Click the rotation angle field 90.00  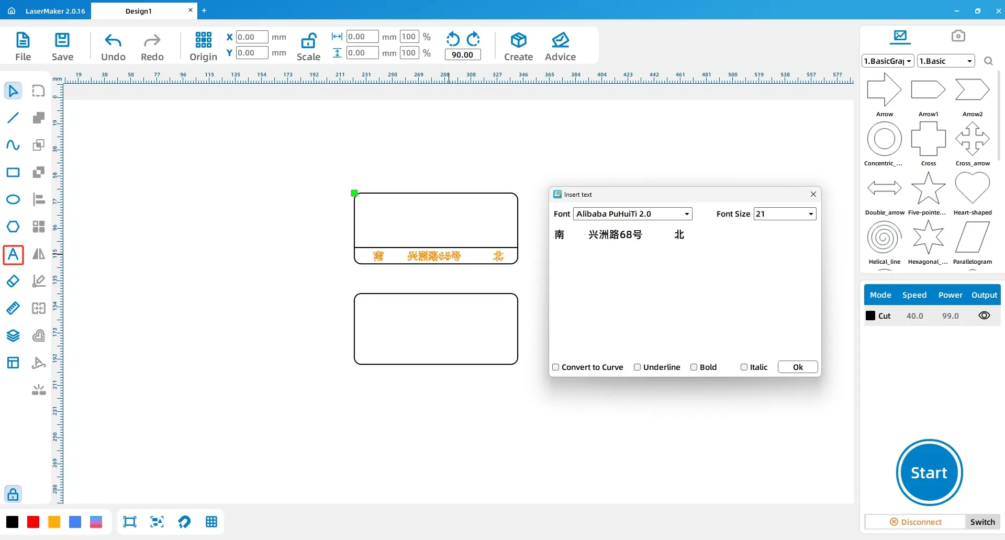[x=463, y=55]
